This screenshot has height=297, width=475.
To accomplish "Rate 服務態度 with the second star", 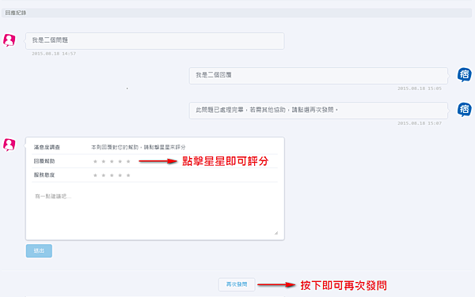I will click(104, 175).
